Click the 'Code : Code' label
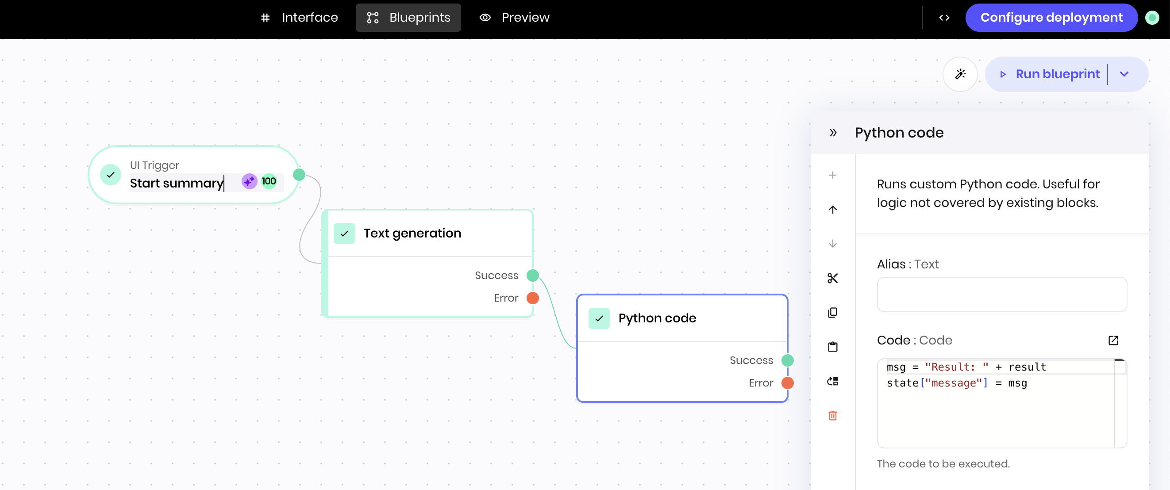Viewport: 1170px width, 490px height. tap(914, 340)
